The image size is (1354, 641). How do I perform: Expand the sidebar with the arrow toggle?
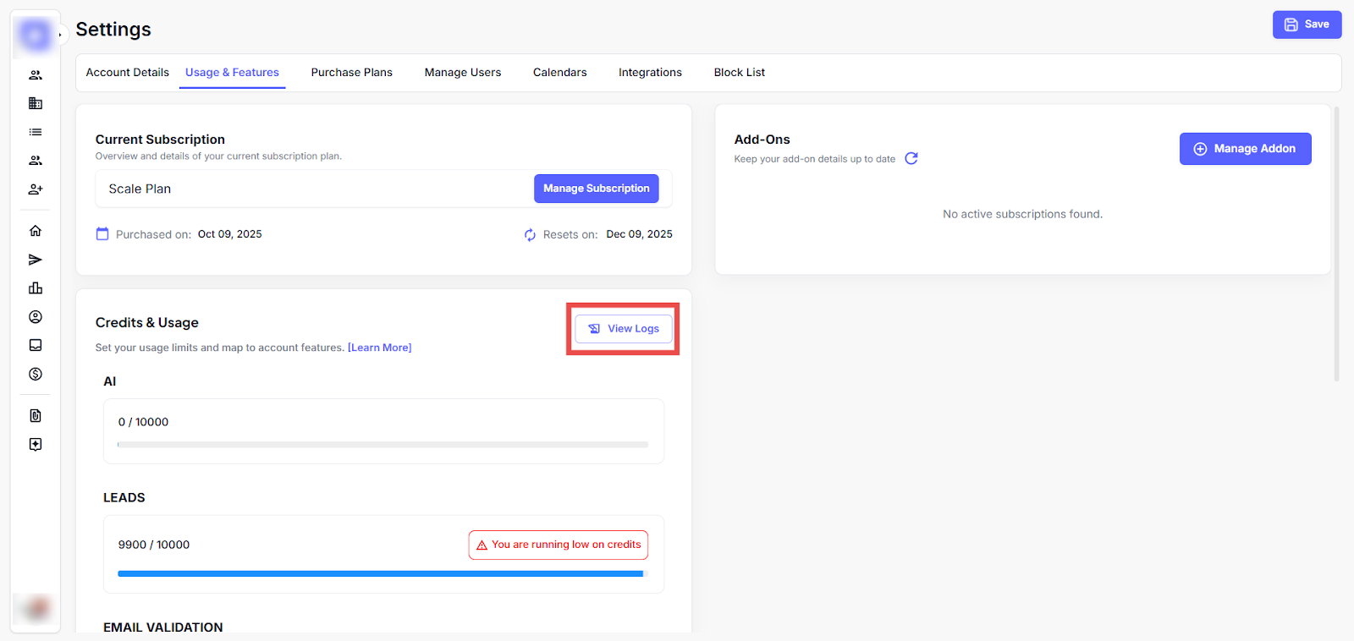[x=60, y=36]
